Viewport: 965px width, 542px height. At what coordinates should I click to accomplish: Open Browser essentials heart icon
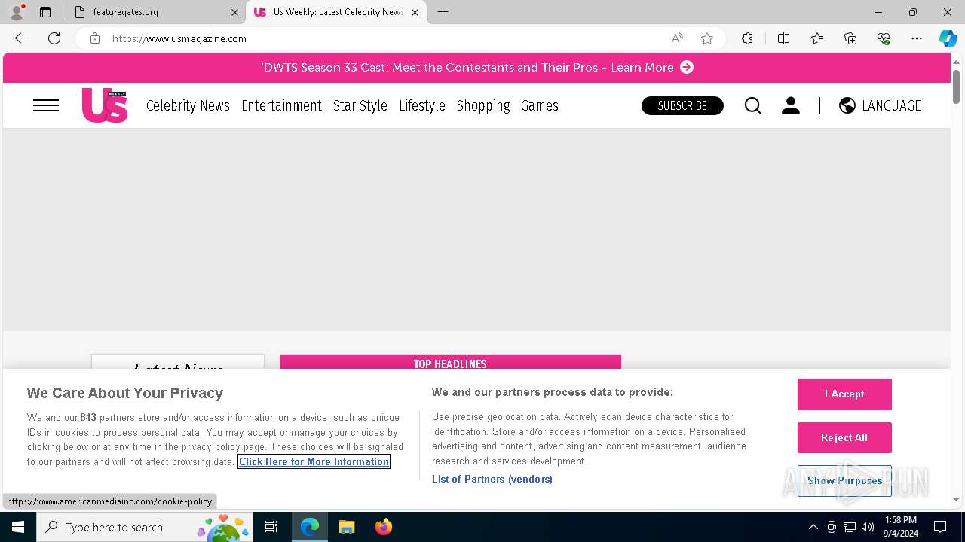(x=884, y=38)
